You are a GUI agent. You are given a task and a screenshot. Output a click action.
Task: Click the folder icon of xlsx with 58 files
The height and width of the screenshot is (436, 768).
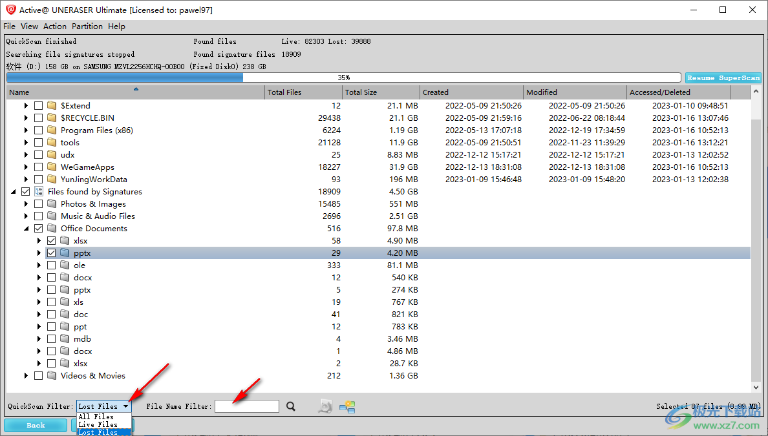click(65, 240)
